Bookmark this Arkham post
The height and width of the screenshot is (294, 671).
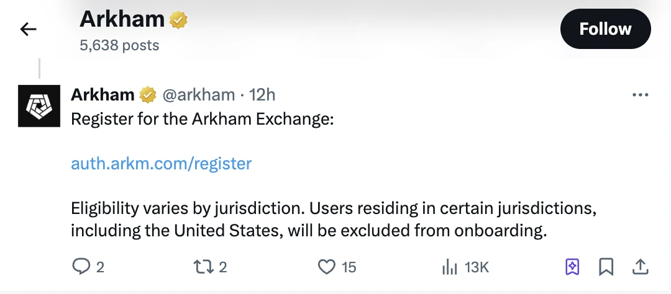coord(606,267)
